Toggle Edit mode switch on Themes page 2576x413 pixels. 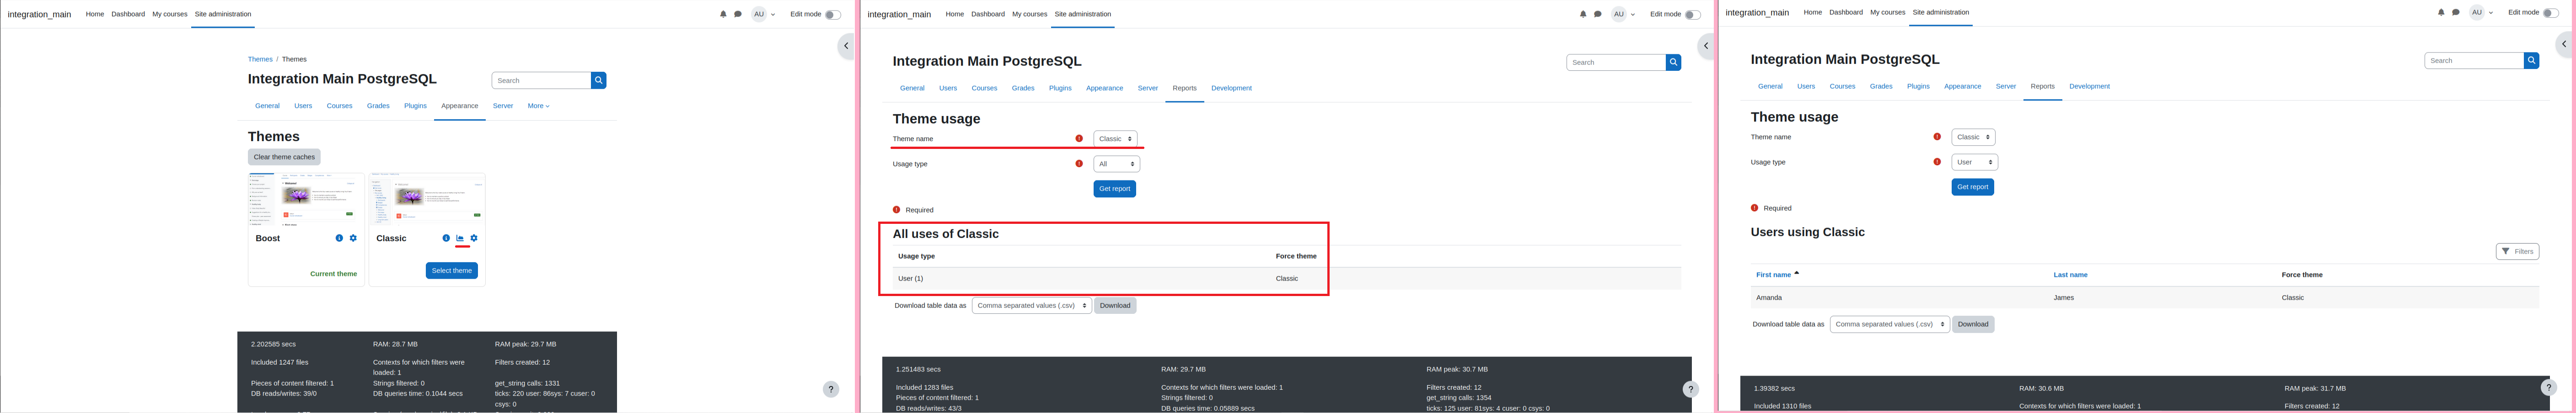point(832,14)
